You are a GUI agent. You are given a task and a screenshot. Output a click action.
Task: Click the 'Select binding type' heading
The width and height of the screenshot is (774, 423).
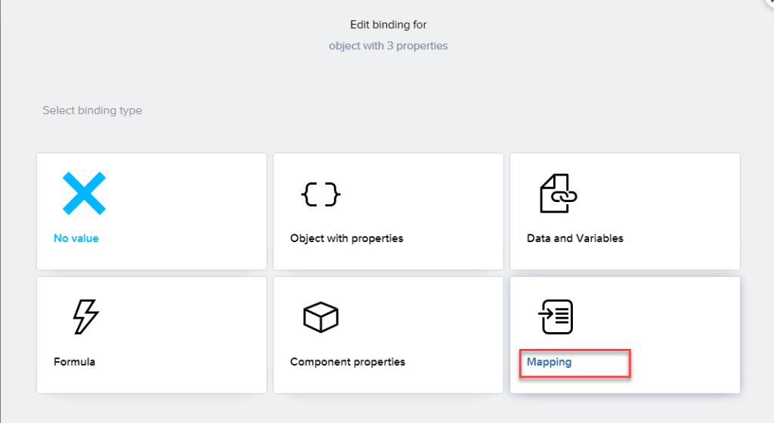point(92,110)
